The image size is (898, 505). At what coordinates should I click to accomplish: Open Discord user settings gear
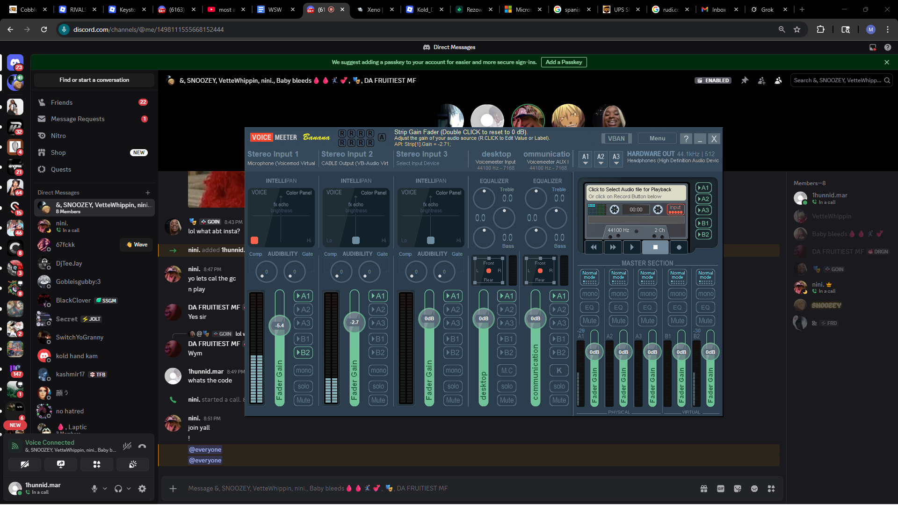tap(142, 489)
